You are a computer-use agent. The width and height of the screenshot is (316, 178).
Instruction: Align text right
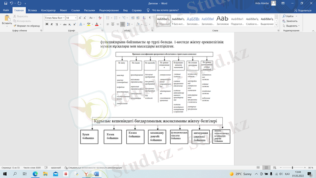(x=117, y=24)
